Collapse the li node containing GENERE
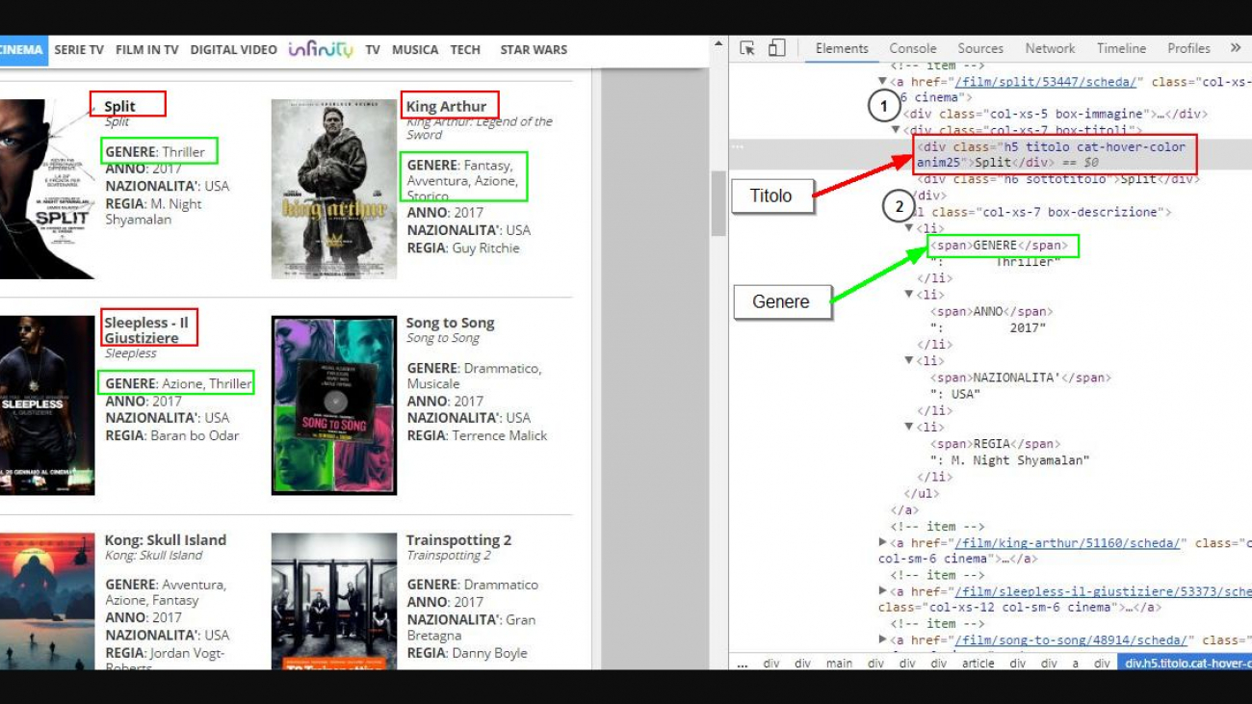1252x704 pixels. 908,228
